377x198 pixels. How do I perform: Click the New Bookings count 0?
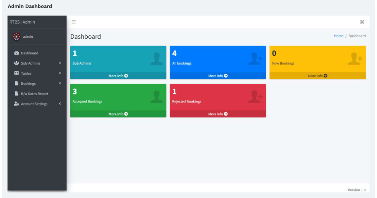[x=274, y=53]
